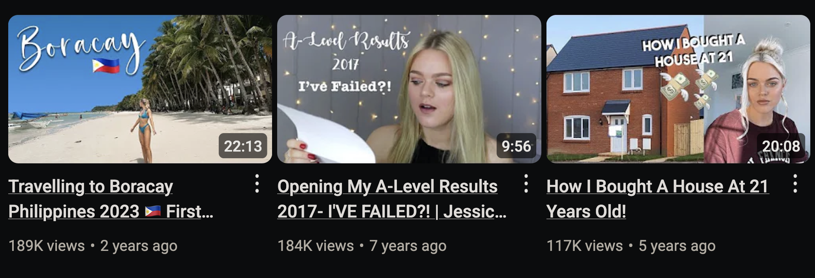Click the 22:13 duration badge
The image size is (815, 278).
tap(243, 146)
